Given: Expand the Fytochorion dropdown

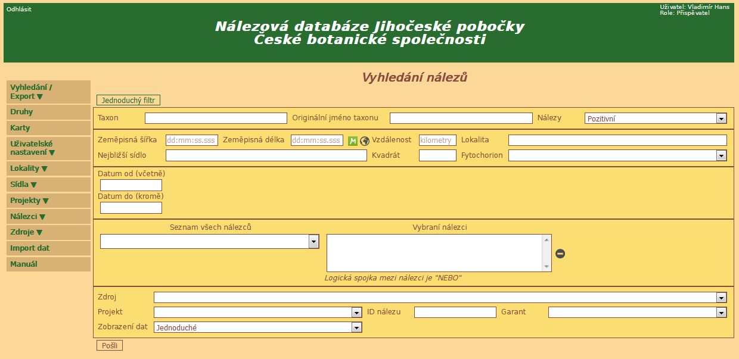Looking at the screenshot, I should point(617,155).
